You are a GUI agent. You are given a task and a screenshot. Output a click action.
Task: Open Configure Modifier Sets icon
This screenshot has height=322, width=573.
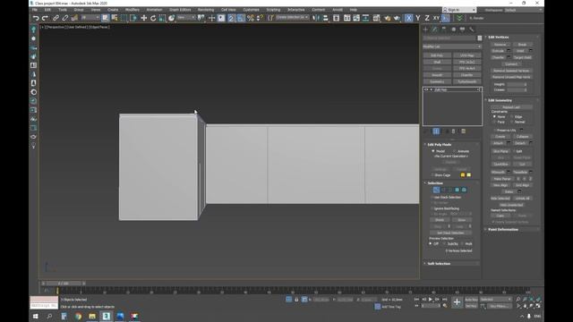click(x=464, y=131)
